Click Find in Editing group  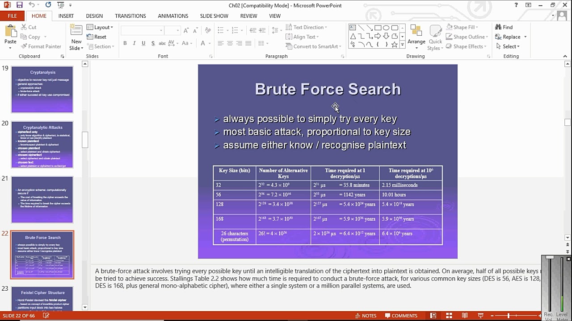pos(504,27)
